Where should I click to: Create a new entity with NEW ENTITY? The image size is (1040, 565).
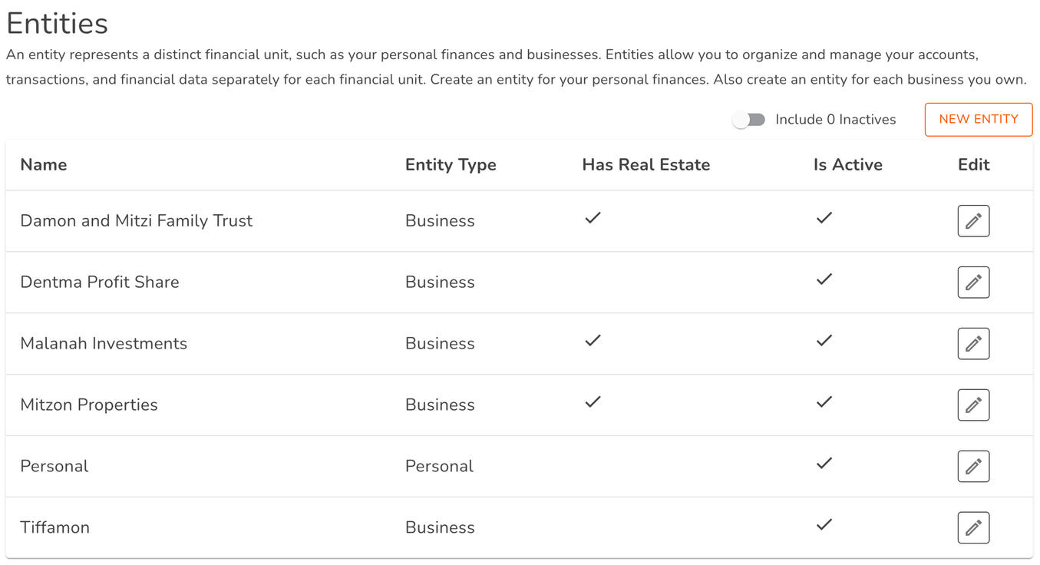pyautogui.click(x=978, y=120)
